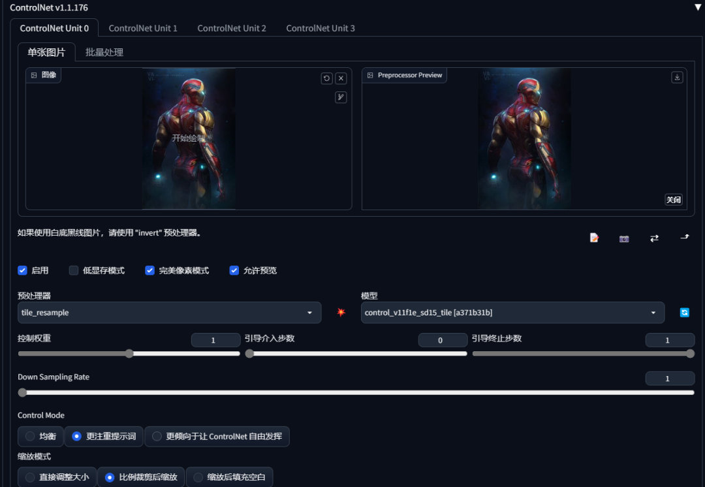Image resolution: width=705 pixels, height=487 pixels.
Task: Click the 引导终止步数 value field
Action: coord(670,340)
